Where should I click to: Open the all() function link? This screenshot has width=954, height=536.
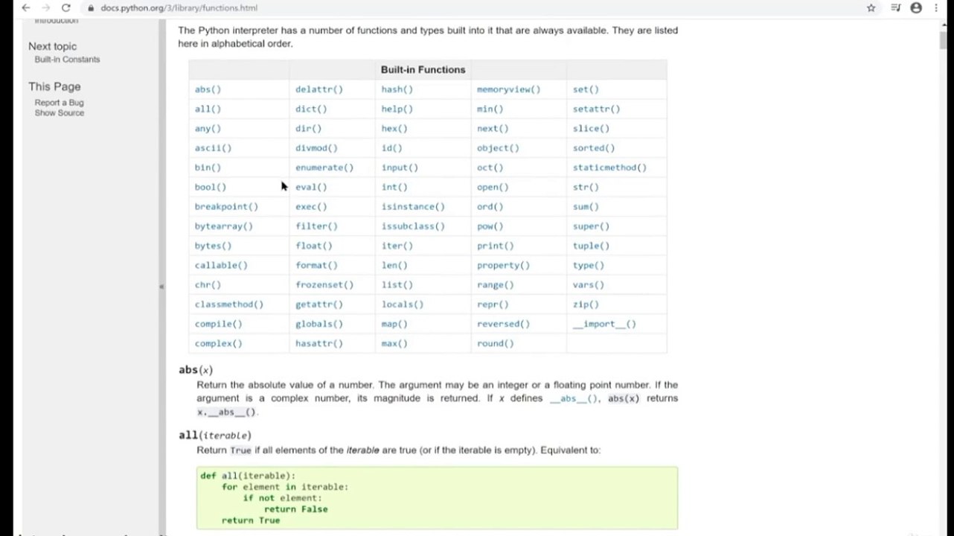208,109
